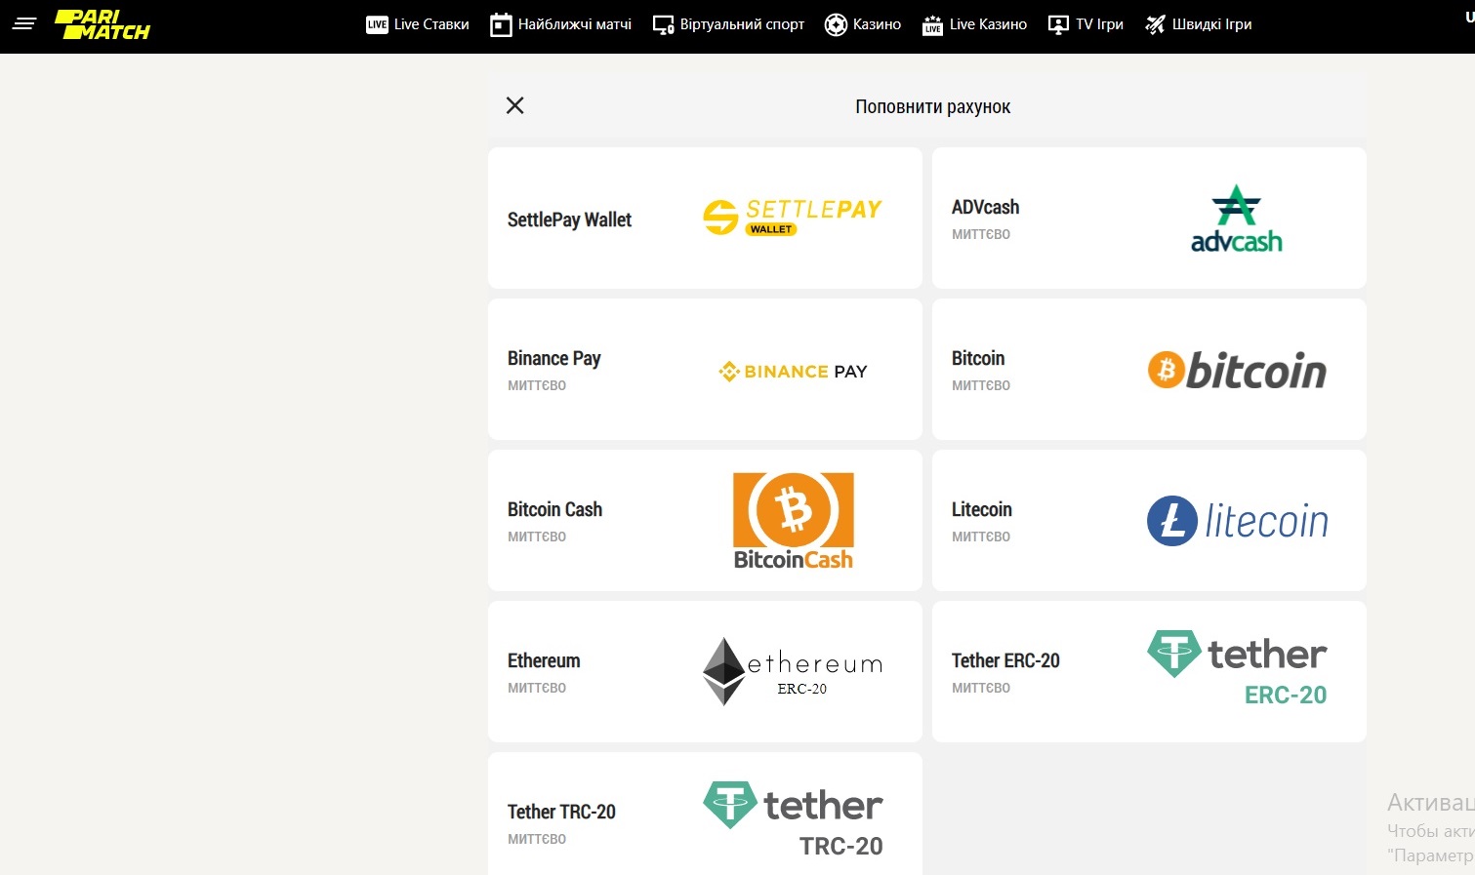Click the LIVE badge icon before Live Ставки
The image size is (1475, 875).
pos(377,24)
